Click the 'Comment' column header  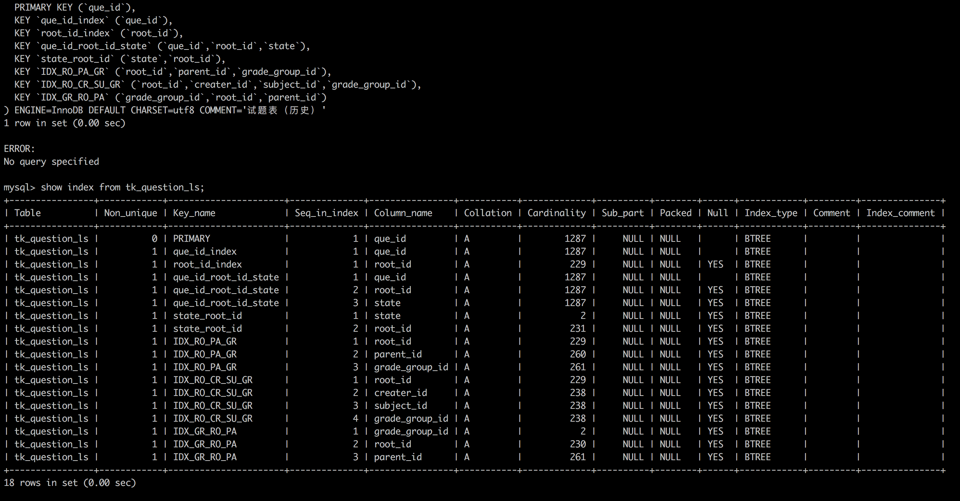click(x=831, y=213)
